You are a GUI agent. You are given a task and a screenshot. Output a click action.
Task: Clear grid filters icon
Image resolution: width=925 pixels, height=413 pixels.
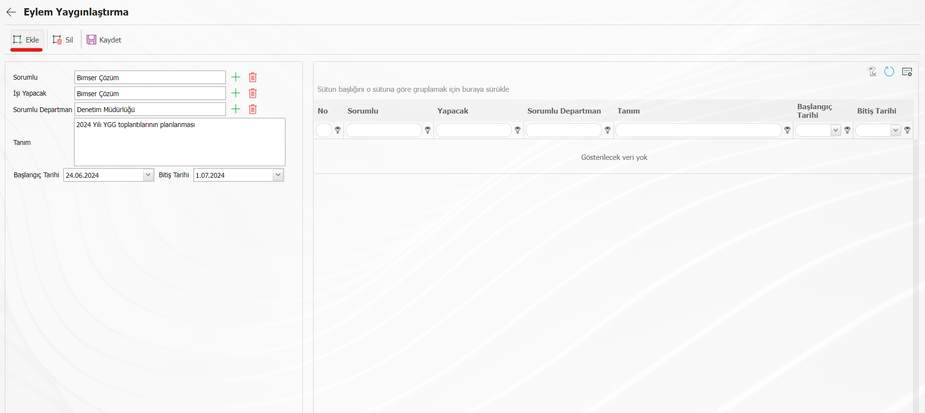coord(872,72)
